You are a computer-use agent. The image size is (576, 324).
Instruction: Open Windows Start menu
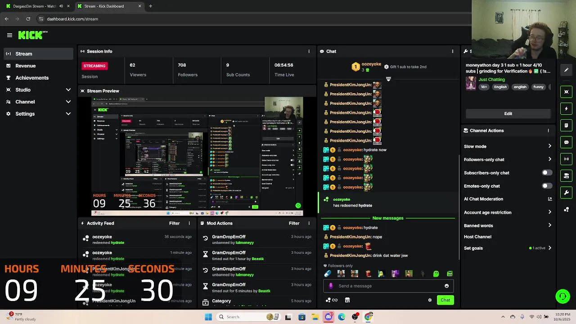coord(208,317)
